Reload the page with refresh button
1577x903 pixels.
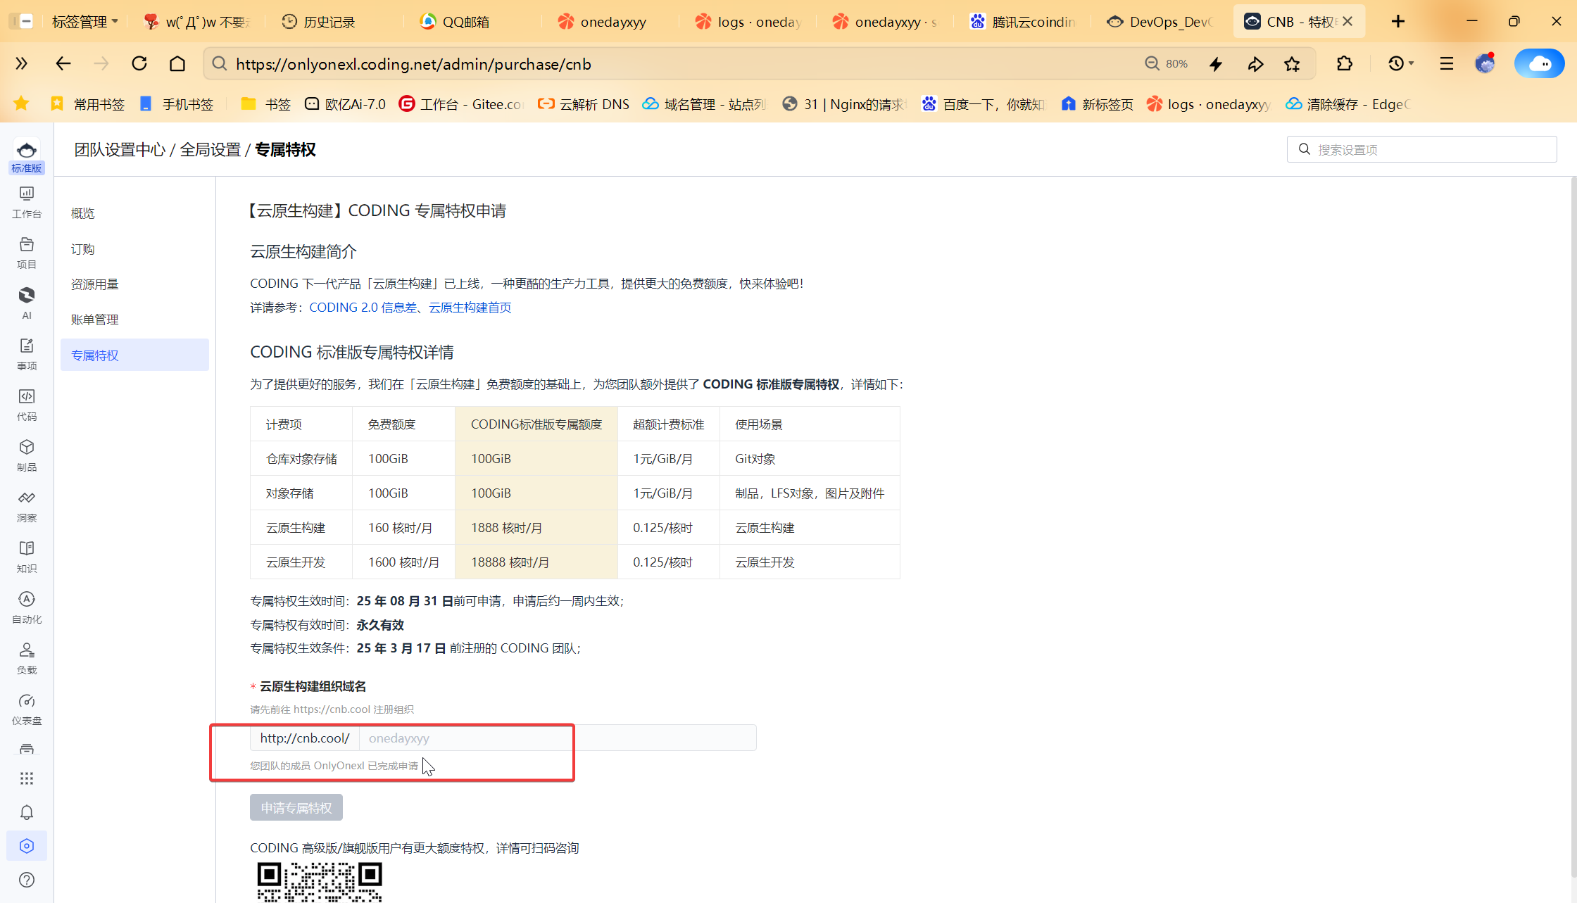[x=139, y=64]
